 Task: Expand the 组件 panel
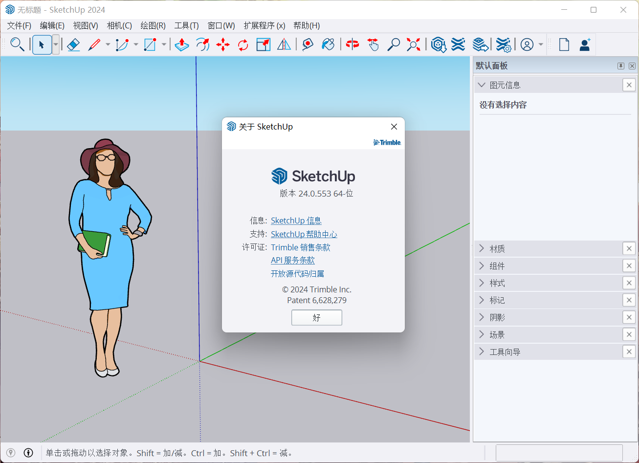coord(482,266)
